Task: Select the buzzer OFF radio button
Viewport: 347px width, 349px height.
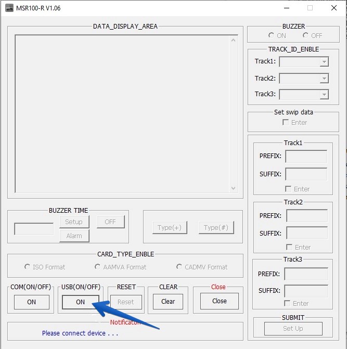Action: [306, 35]
